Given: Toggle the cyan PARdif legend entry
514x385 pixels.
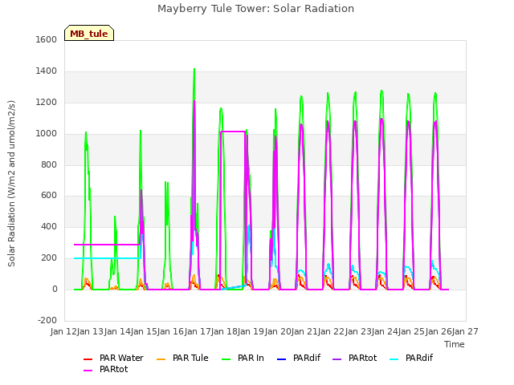Looking at the screenshot, I should tap(411, 359).
